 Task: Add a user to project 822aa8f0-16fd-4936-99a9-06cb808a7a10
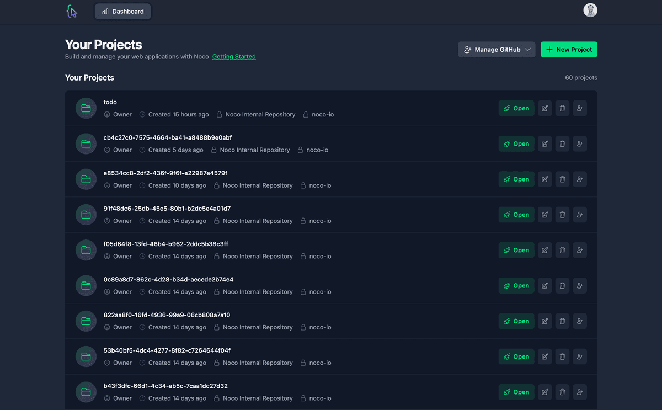pyautogui.click(x=580, y=321)
